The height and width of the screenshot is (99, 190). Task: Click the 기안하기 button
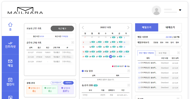point(68,83)
